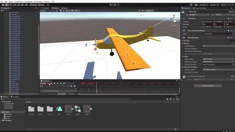235x132 pixels.
Task: Select the Scale tool in toolbar
Action: tap(15, 5)
